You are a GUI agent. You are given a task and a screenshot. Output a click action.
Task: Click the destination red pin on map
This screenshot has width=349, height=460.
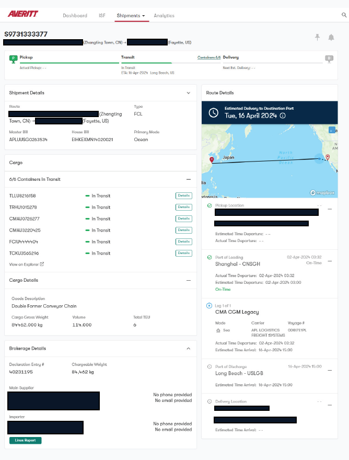[328, 157]
